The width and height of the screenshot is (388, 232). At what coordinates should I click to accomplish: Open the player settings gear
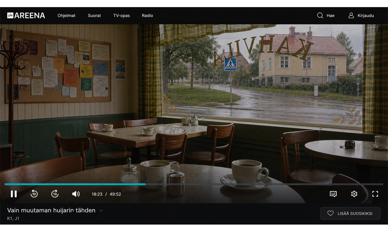point(354,194)
